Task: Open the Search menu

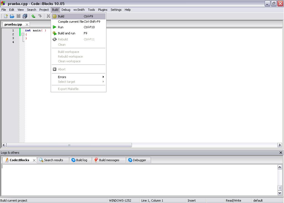Action: [32, 10]
